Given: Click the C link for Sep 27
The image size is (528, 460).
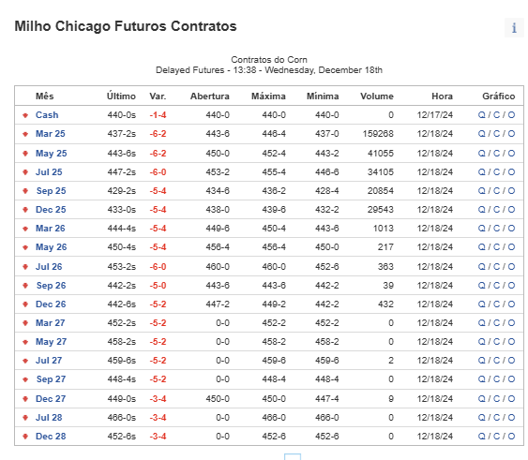Looking at the screenshot, I should click(496, 378).
